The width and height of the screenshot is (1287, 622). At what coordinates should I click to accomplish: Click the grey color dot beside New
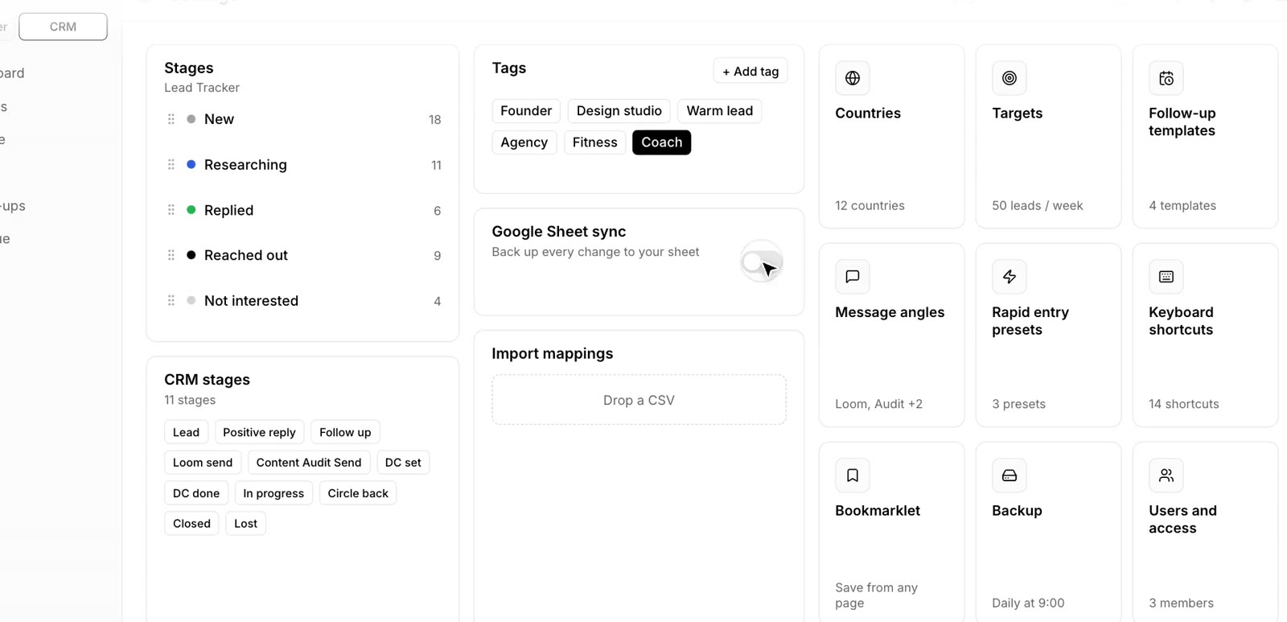[x=191, y=119]
